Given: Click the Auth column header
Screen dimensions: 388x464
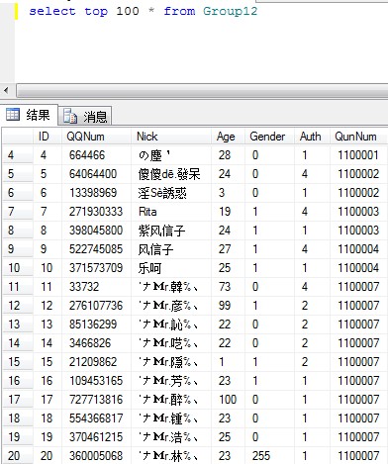Looking at the screenshot, I should tap(312, 137).
